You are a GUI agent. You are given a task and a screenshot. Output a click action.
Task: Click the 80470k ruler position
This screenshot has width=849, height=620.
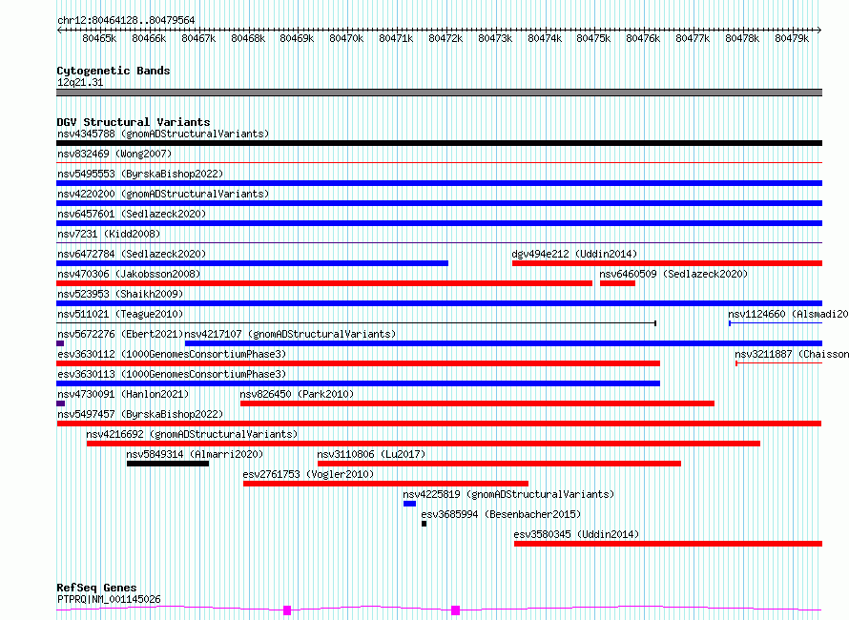tap(346, 38)
